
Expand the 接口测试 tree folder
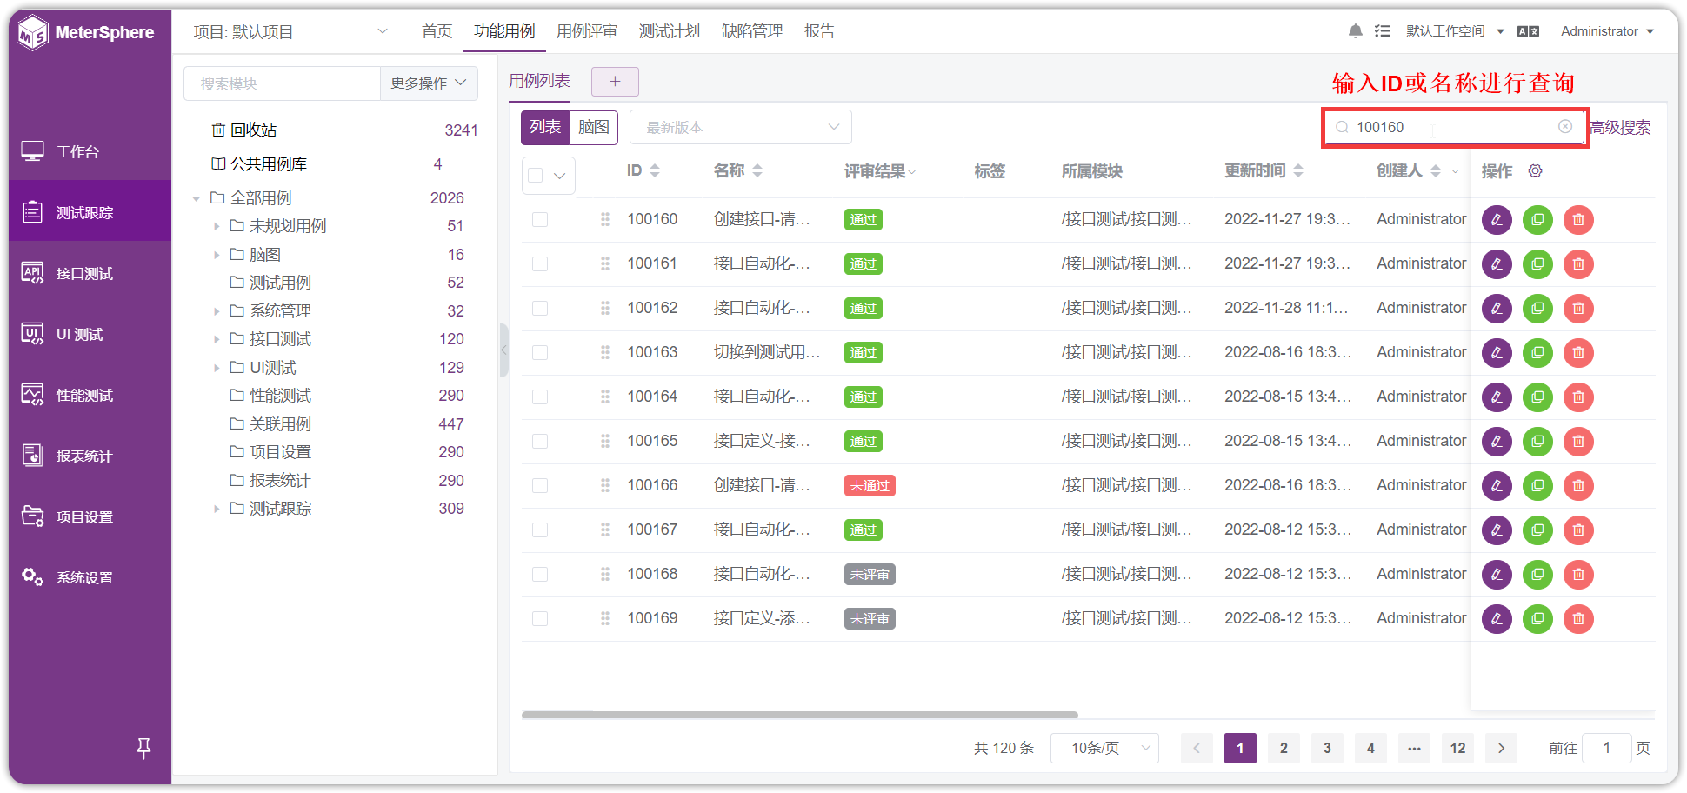tap(217, 339)
